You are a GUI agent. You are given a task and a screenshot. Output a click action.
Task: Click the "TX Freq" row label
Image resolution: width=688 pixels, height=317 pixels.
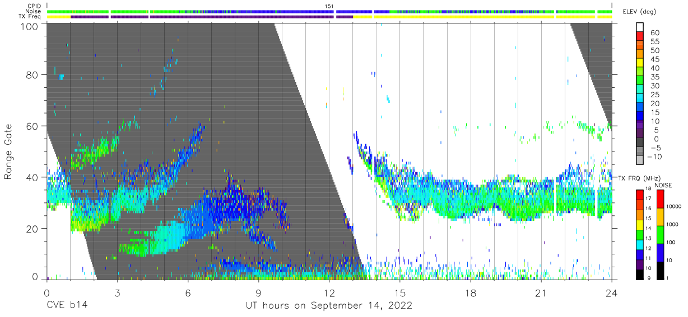[x=31, y=17]
